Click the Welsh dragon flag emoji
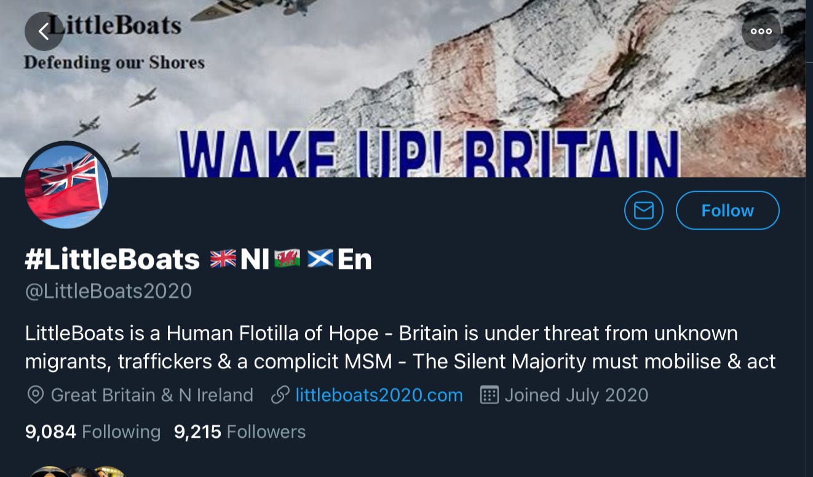 tap(287, 260)
